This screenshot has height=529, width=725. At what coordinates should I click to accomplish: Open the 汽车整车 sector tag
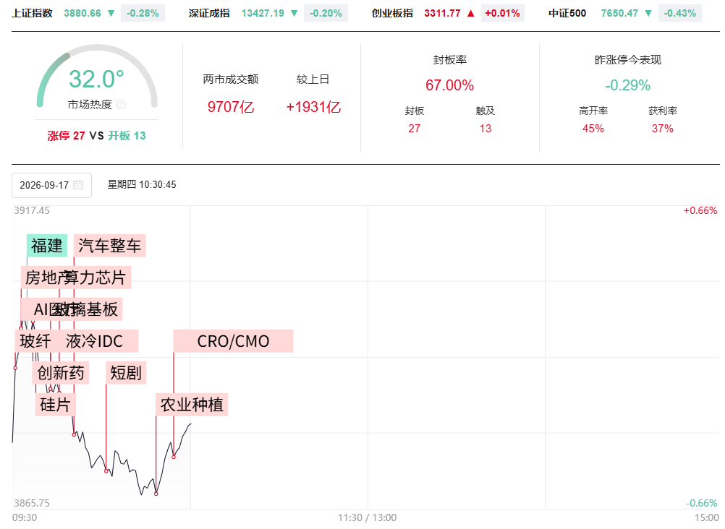(109, 245)
